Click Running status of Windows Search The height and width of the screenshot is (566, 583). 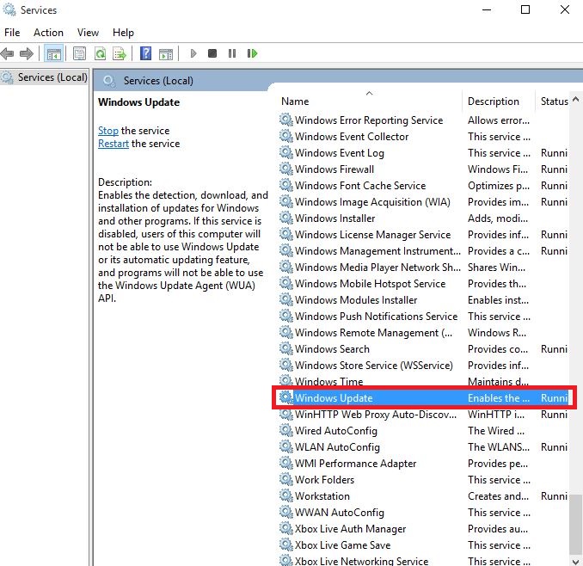[554, 349]
